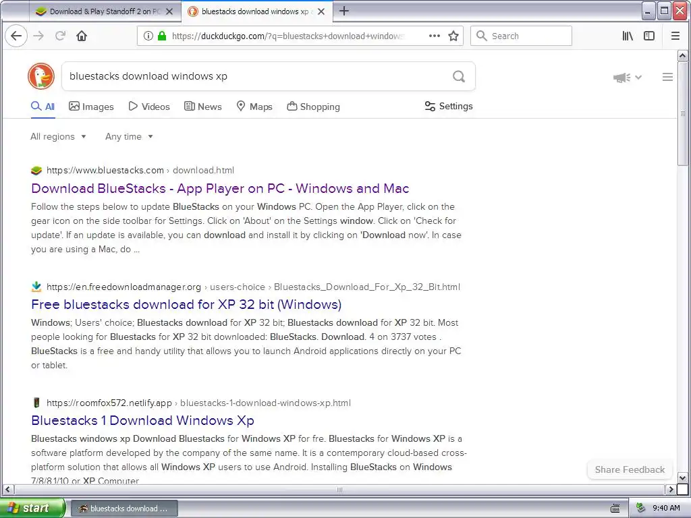This screenshot has height=518, width=691.
Task: Close the bluestacks download tab
Action: [321, 11]
